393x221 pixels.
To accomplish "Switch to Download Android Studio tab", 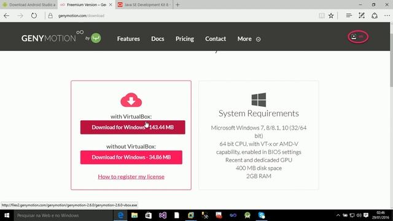I will click(x=29, y=4).
